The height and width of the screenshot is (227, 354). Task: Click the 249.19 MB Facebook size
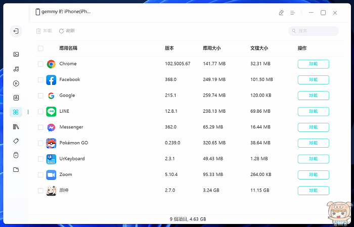coord(214,79)
